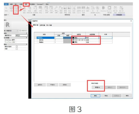139x114 pixels.
Task: Click the RGB 128-128-128 gray swatch
Action: (73, 40)
